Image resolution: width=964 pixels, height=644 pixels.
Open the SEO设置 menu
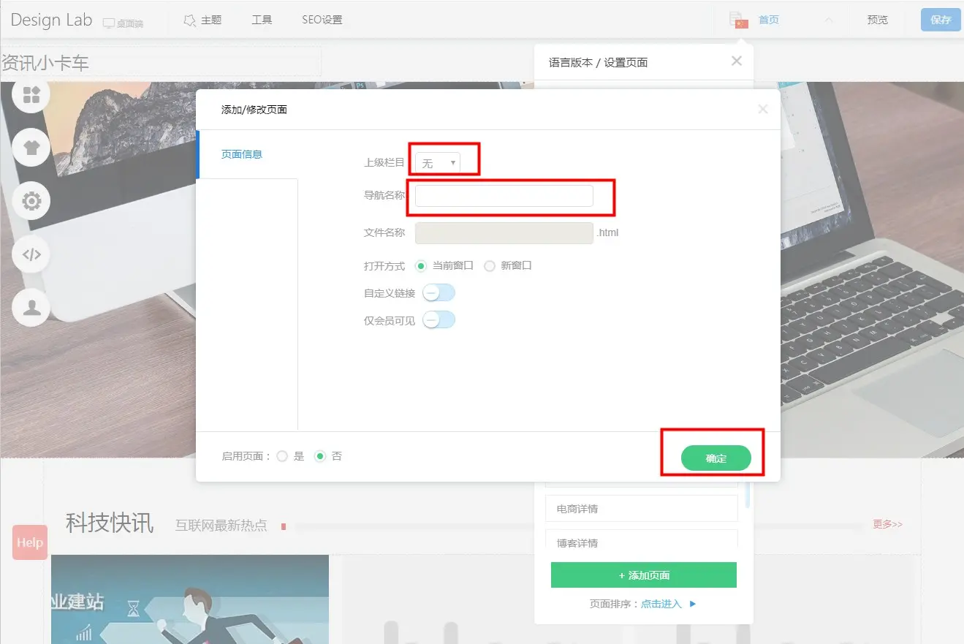point(322,20)
